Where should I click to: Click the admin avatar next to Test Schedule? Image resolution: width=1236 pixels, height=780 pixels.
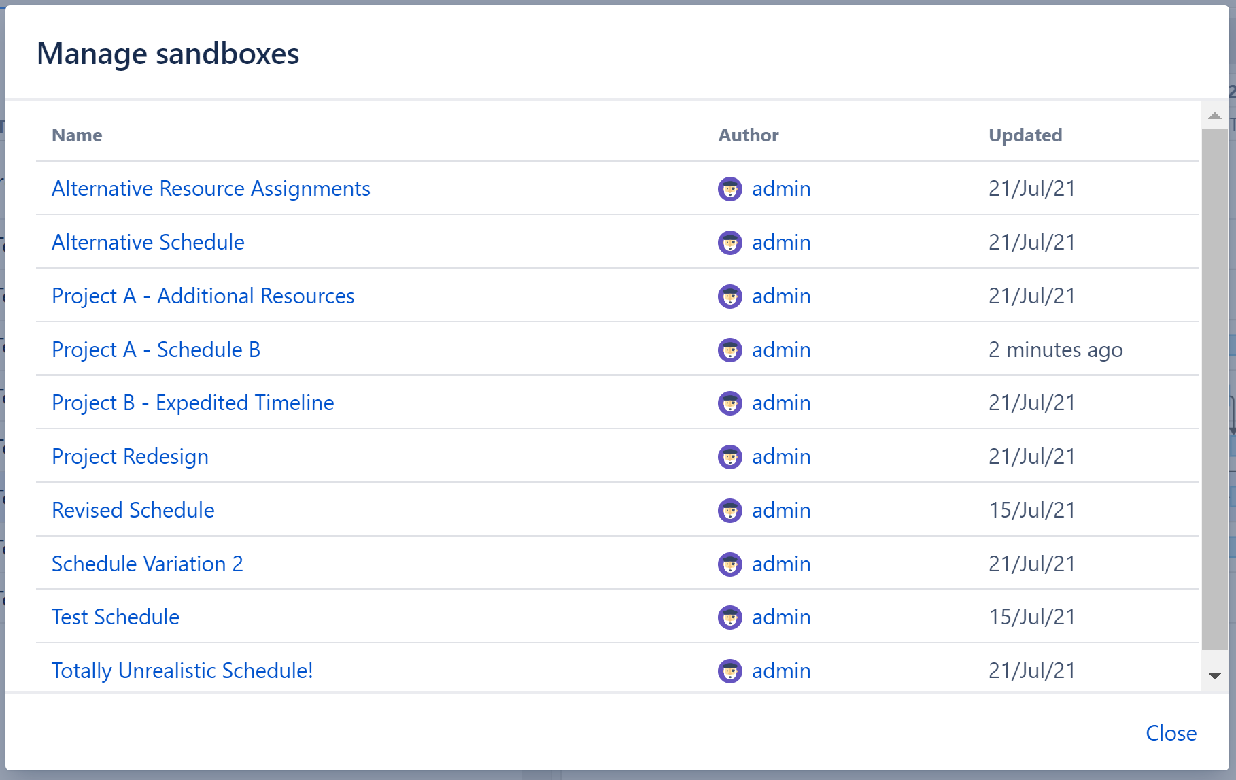pyautogui.click(x=730, y=617)
